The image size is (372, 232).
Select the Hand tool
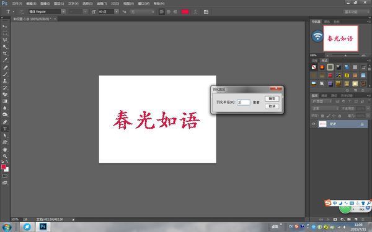[5, 150]
